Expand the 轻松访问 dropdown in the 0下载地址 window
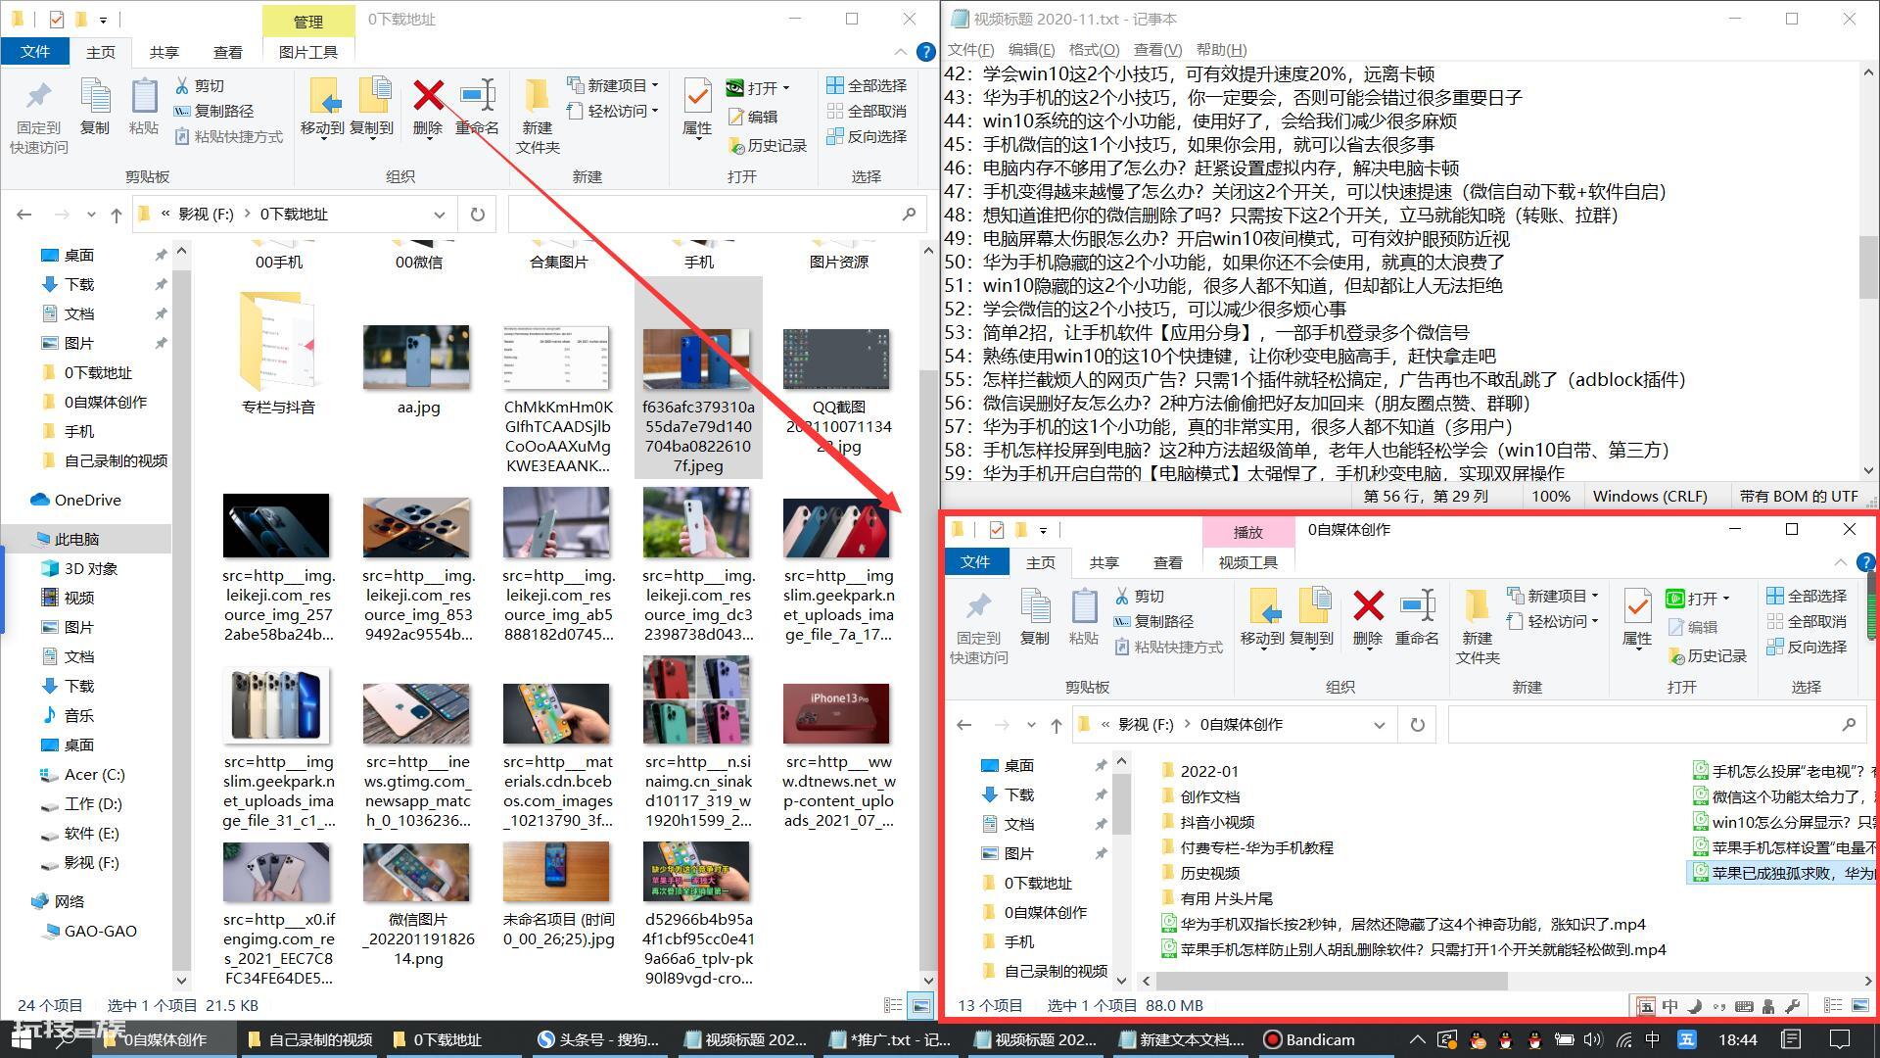1880x1058 pixels. 655,111
